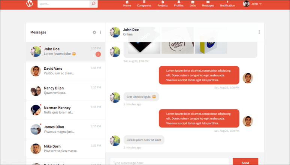The width and height of the screenshot is (290, 165).
Task: Click John Doe's unread badge
Action: pos(98,54)
